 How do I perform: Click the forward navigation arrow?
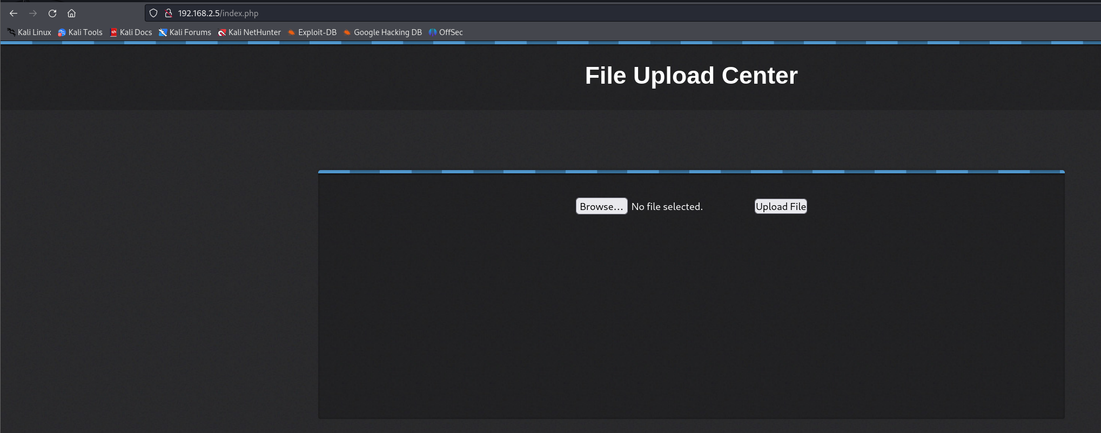33,13
